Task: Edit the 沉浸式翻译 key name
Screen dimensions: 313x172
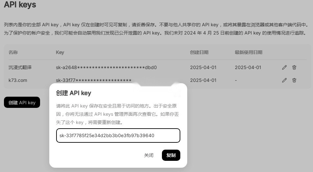Action: pos(284,67)
